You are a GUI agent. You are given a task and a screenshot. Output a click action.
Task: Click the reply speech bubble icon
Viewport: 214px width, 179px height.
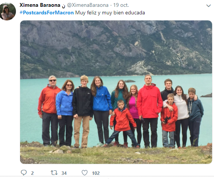24,173
